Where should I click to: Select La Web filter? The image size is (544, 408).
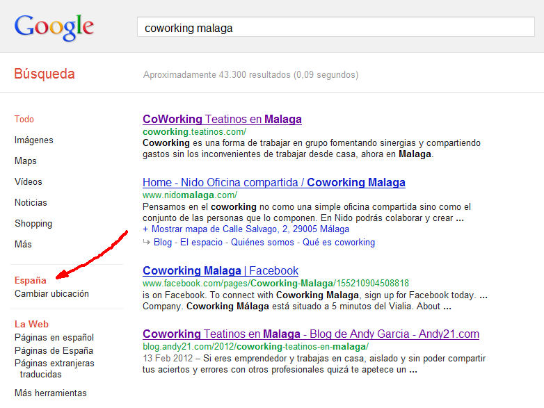tap(31, 324)
